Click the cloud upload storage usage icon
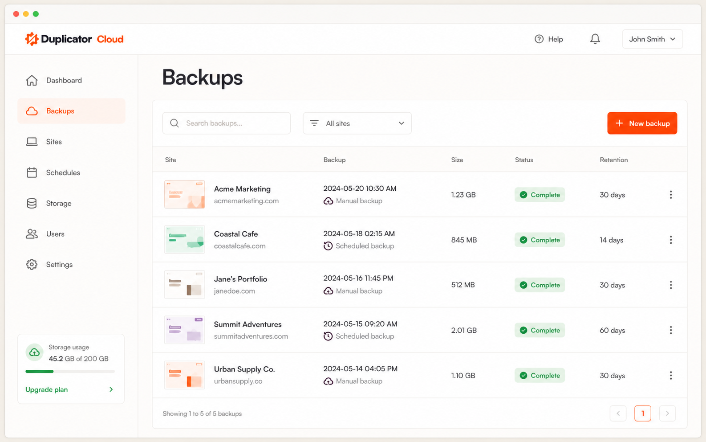The width and height of the screenshot is (706, 442). (x=34, y=352)
